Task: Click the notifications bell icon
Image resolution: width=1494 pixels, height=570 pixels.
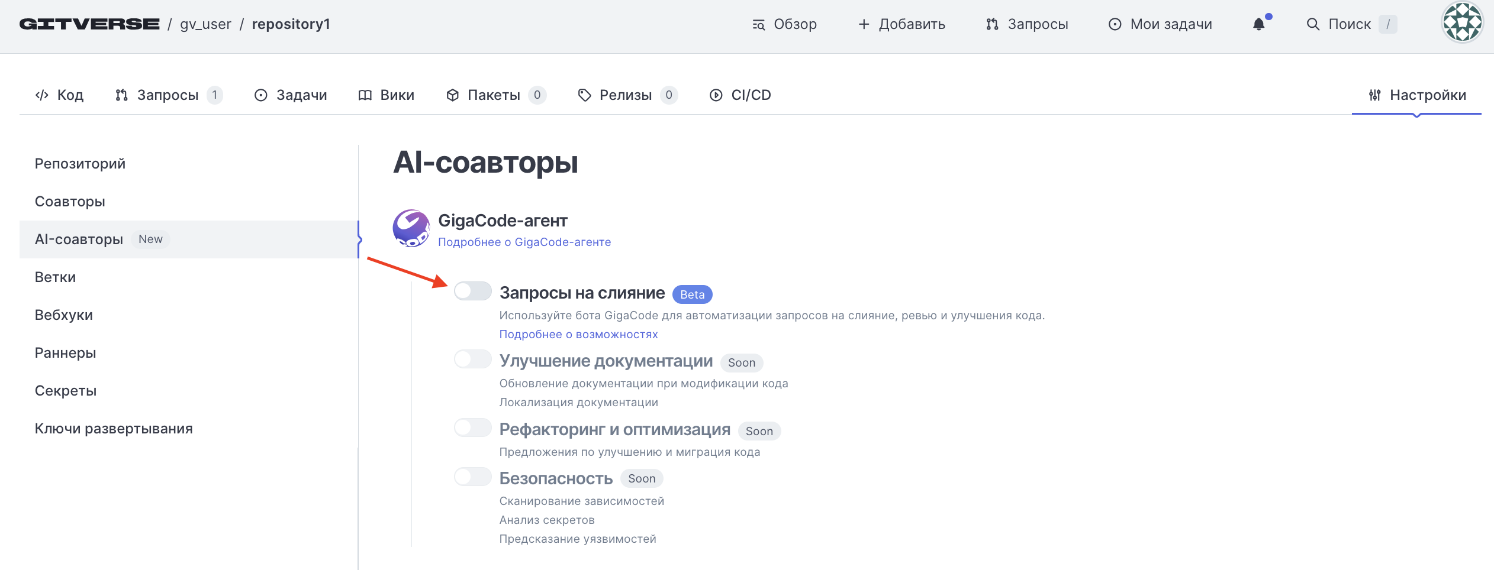Action: (x=1259, y=24)
